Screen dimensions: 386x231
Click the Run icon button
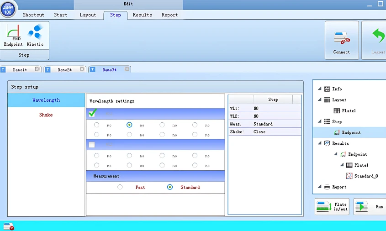[369, 207]
